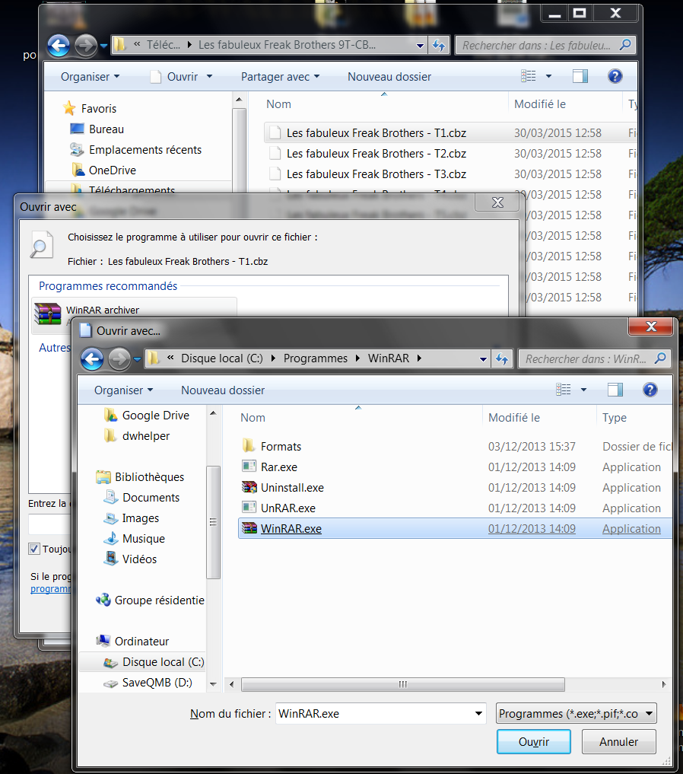Refresh the WinRAR folder view in front dialog
Viewport: 683px width, 774px height.
[x=502, y=359]
